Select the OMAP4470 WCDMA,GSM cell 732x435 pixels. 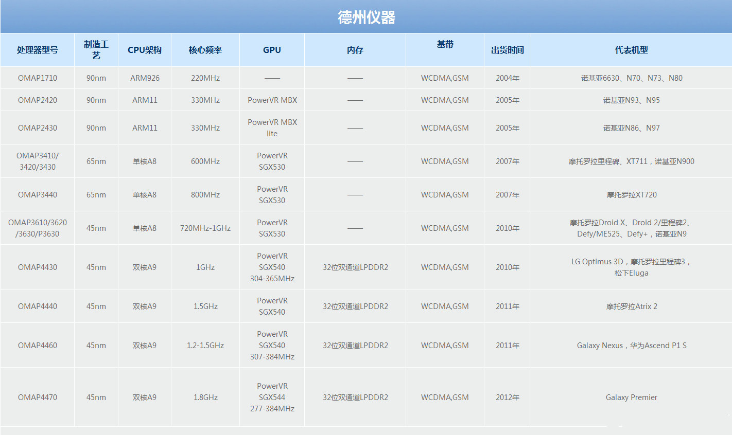click(445, 397)
